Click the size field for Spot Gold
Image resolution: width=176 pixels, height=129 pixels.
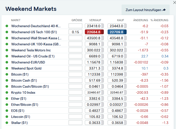(75, 68)
